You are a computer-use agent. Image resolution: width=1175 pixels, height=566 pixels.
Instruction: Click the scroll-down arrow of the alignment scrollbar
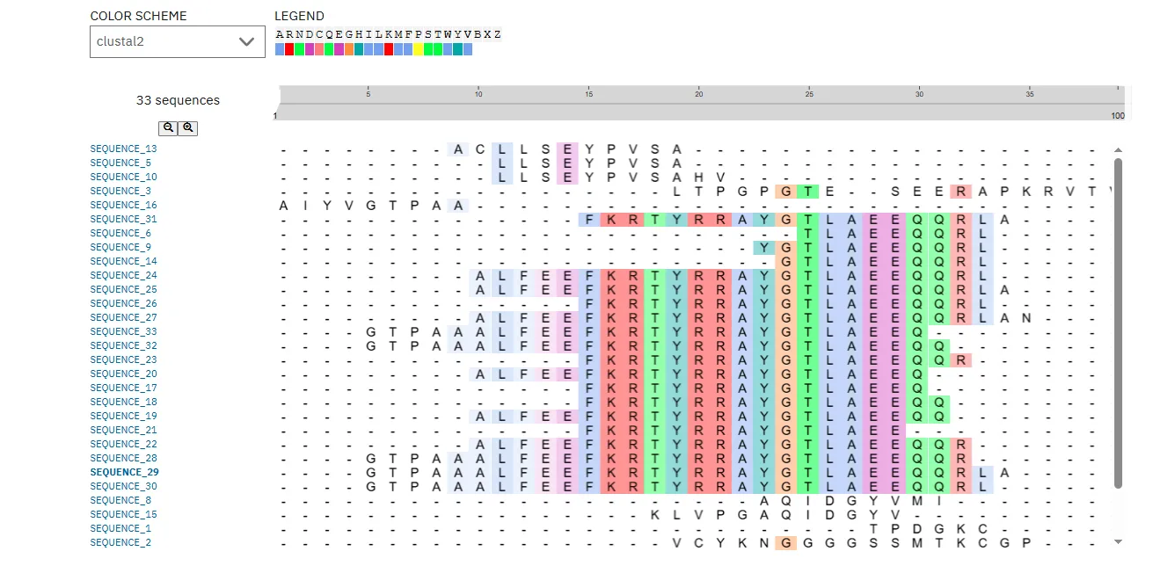tap(1119, 541)
